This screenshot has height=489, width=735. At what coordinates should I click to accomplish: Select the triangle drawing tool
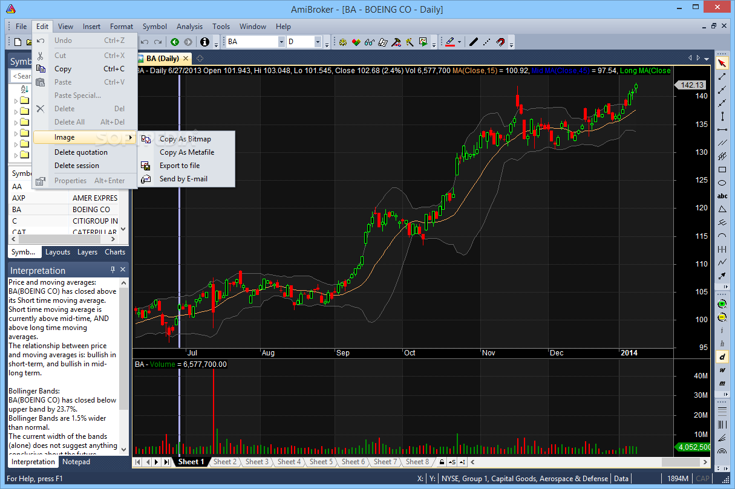[722, 209]
